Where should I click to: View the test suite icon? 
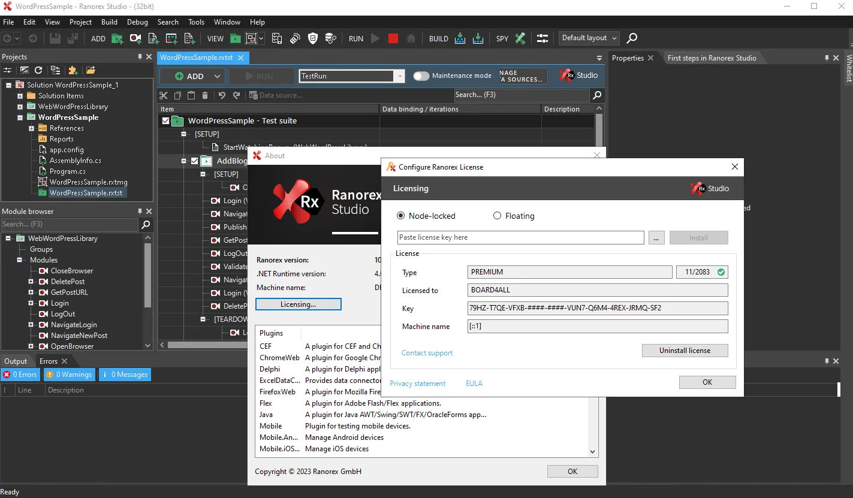236,38
